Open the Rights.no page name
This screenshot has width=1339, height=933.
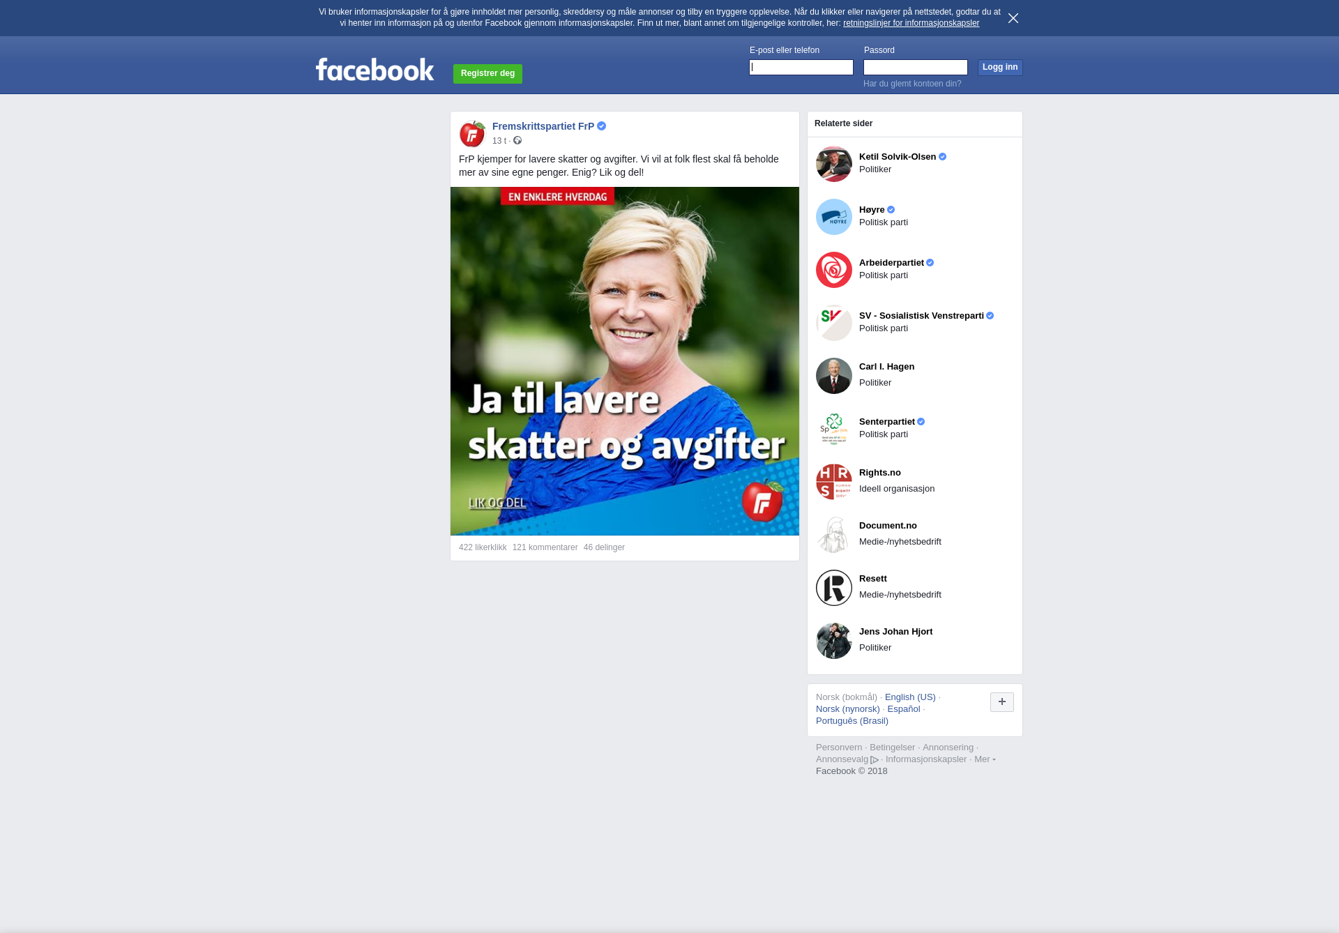click(x=880, y=473)
